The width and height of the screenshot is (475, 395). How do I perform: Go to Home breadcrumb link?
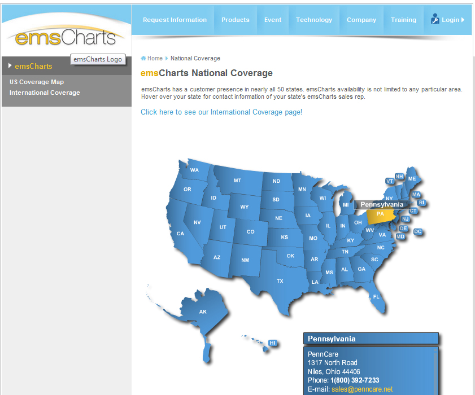155,58
